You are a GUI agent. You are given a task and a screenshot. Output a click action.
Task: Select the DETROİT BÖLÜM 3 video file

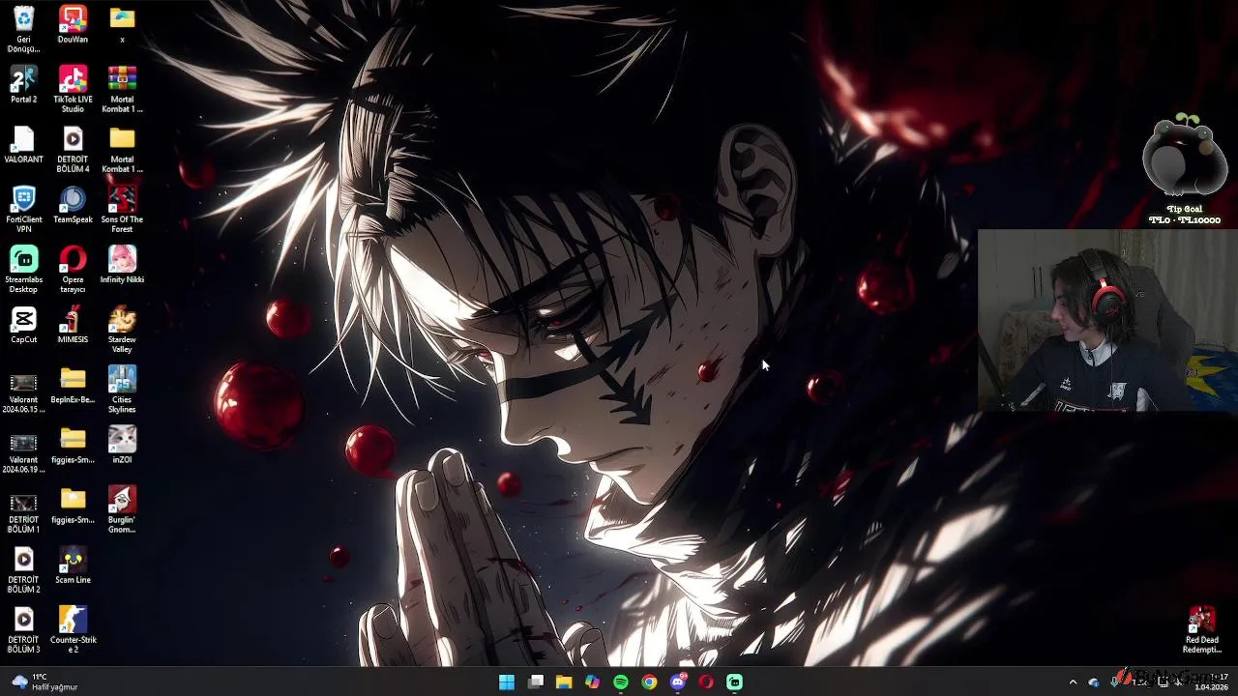tap(23, 629)
